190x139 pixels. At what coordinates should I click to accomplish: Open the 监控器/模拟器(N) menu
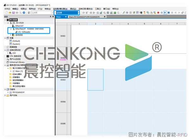click(60, 9)
